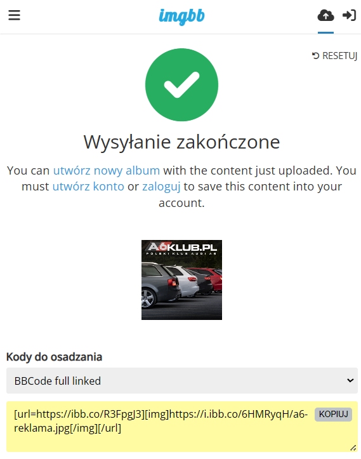Click the 'Kody do osadzania' label
Viewport: 361px width, 459px height.
pyautogui.click(x=54, y=357)
